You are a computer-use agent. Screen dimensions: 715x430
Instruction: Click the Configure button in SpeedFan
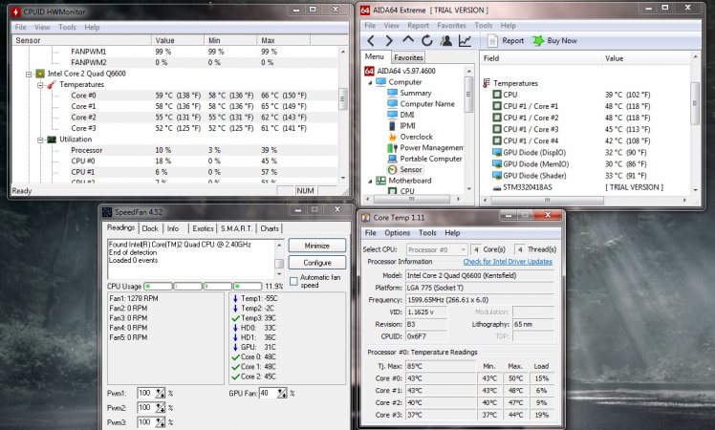point(317,263)
